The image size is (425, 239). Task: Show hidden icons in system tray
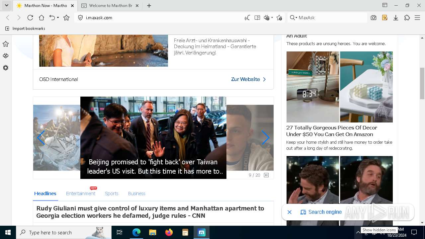358,233
